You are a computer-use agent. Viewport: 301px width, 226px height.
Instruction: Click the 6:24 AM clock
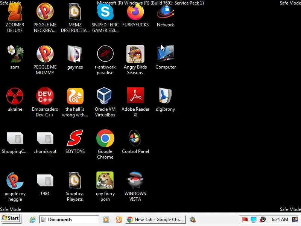pyautogui.click(x=280, y=220)
